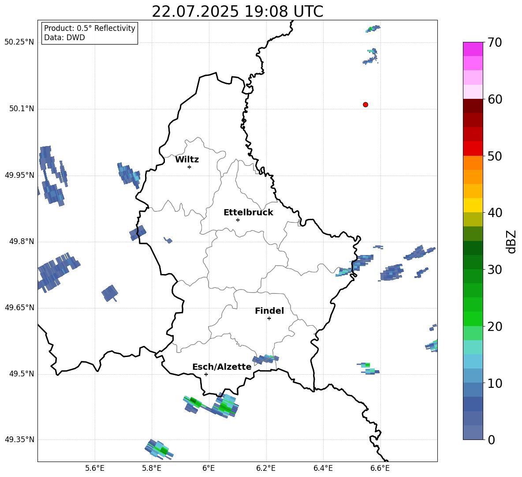
Task: Click the 6.2°E longitude label
Action: click(x=266, y=468)
